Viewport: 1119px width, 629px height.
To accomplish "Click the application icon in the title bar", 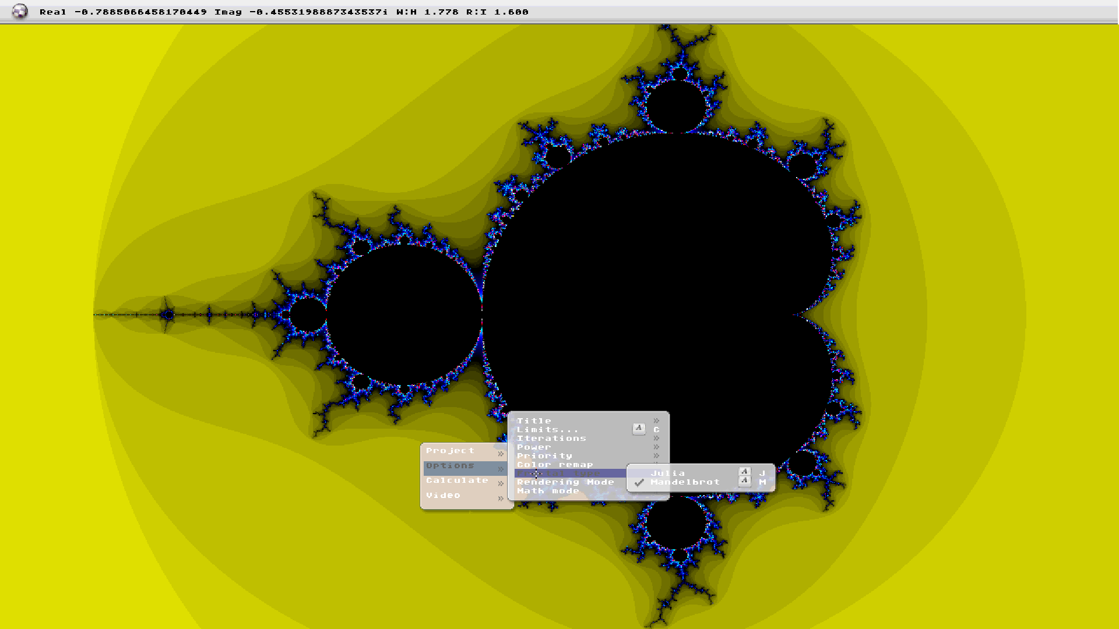I will tap(20, 10).
